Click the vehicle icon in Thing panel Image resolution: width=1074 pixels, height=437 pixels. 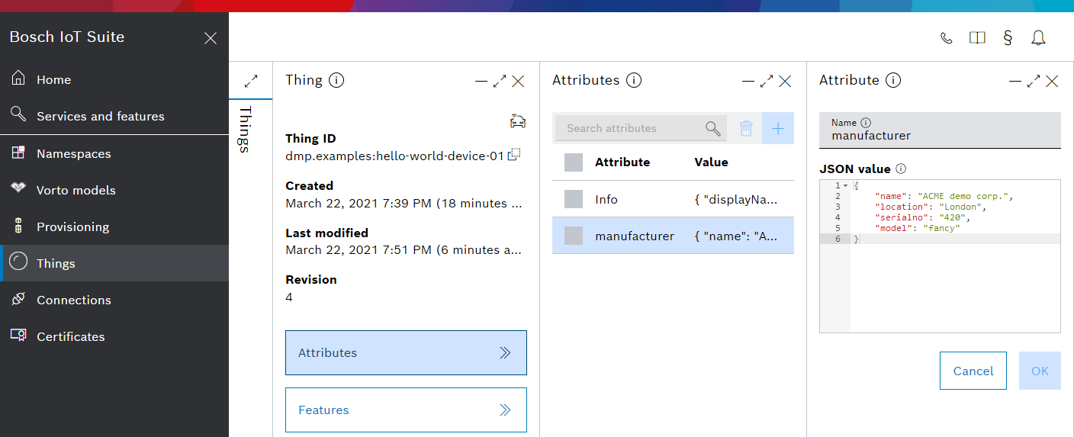tap(518, 120)
